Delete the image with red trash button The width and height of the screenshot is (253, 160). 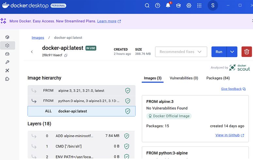[246, 52]
